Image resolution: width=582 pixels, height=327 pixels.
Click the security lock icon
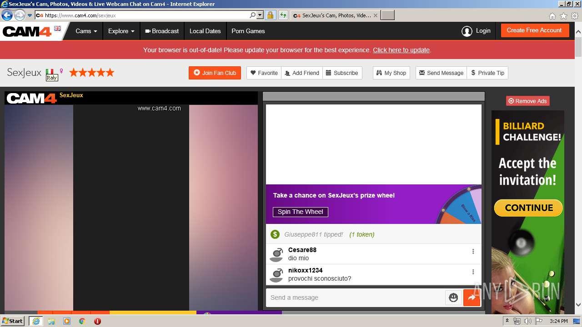[270, 15]
